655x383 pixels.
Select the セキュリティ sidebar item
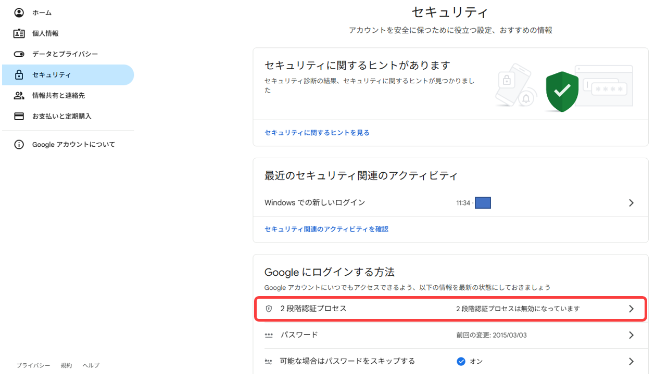68,75
